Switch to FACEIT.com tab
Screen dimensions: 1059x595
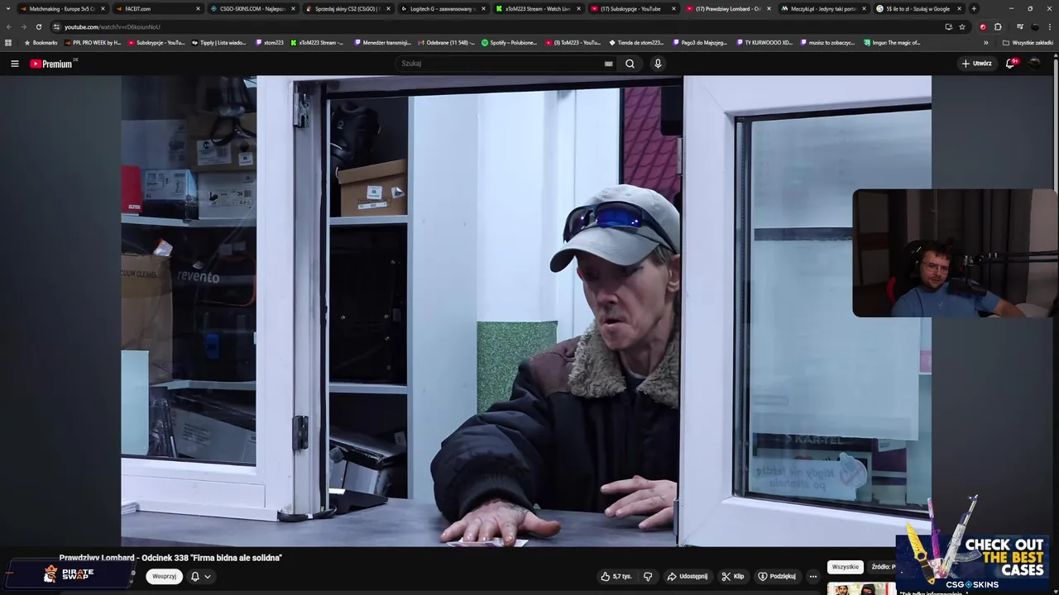(x=157, y=8)
